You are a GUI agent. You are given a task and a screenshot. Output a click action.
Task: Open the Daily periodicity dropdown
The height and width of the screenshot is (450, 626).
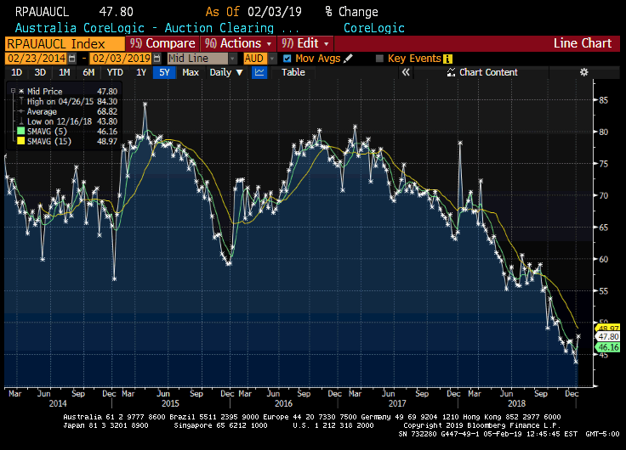coord(226,72)
